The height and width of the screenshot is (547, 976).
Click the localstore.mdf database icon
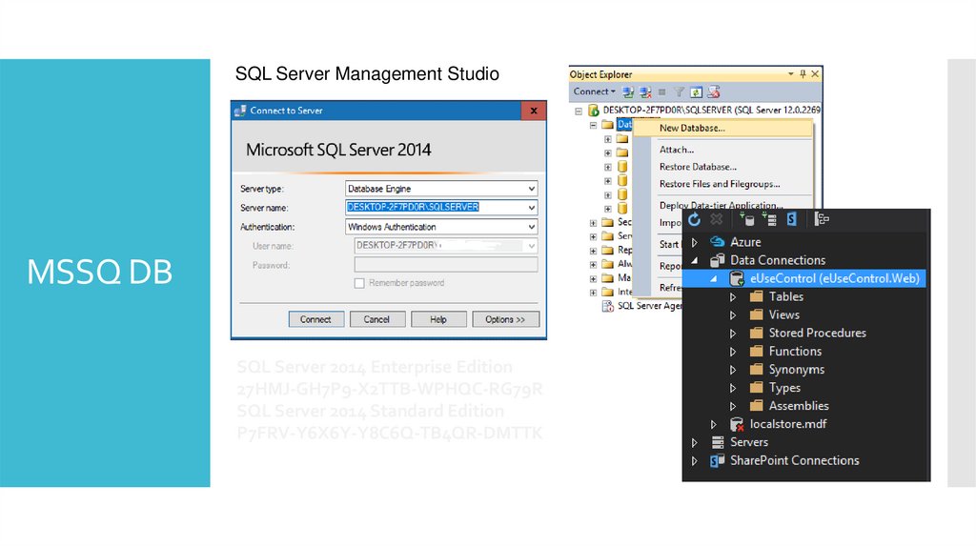[737, 424]
